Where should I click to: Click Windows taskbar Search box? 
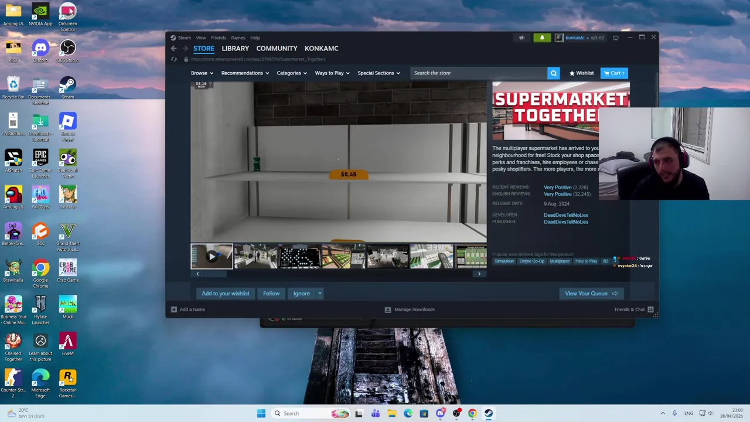click(x=311, y=413)
